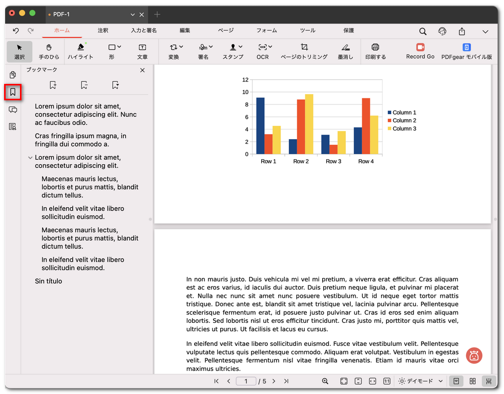This screenshot has height=394, width=504.
Task: Select the 'Sin título' bookmark
Action: tap(49, 281)
